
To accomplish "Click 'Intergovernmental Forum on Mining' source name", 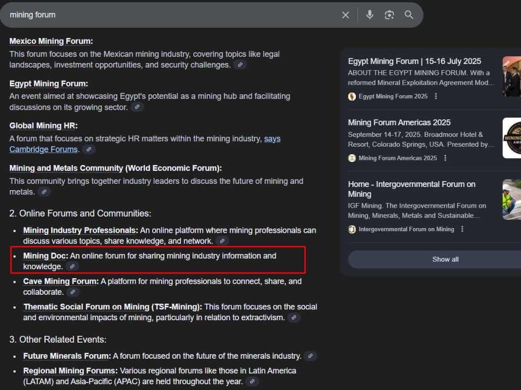I will point(406,229).
